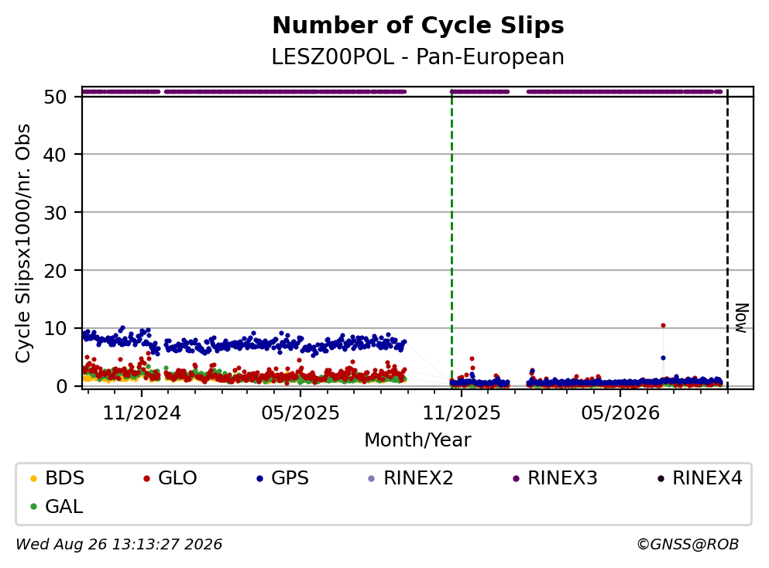Screen dimensions: 769x568
Task: Click the RINEX2 legend entry
Action: coord(410,477)
